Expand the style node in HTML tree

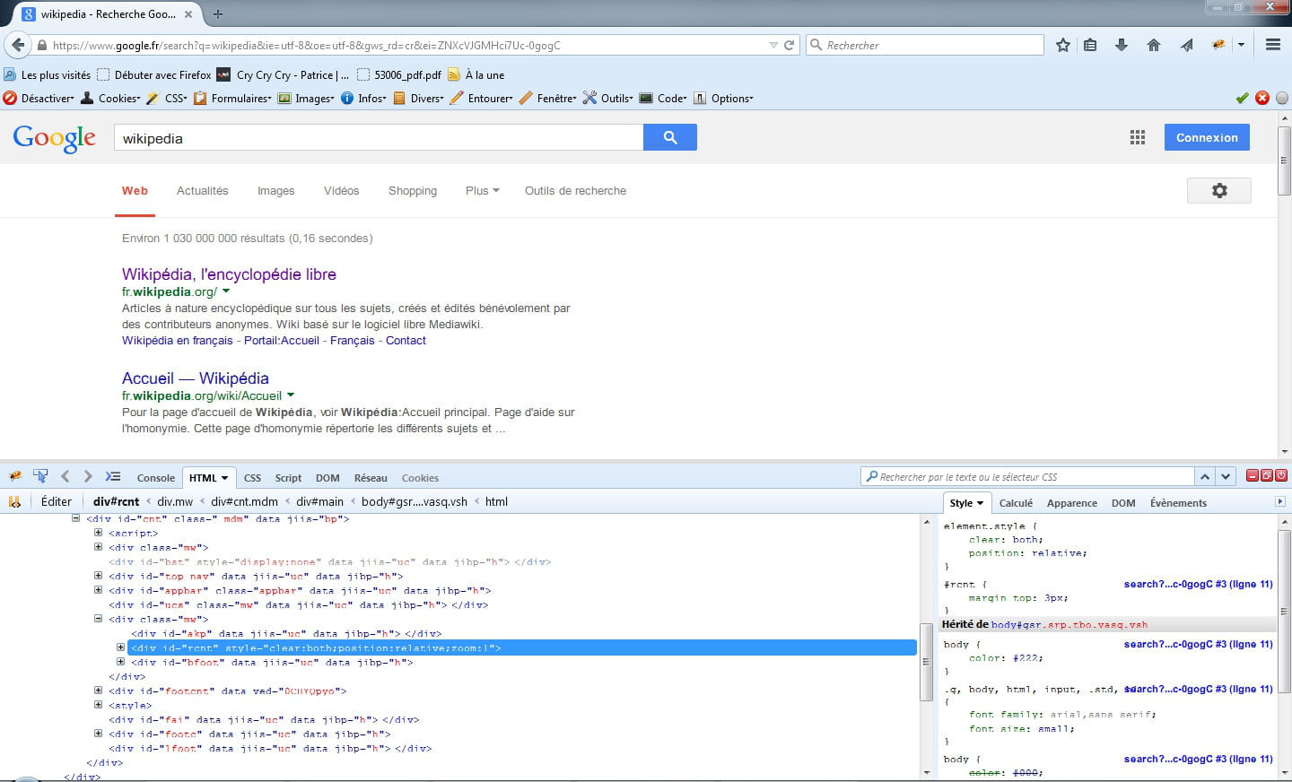pyautogui.click(x=98, y=705)
